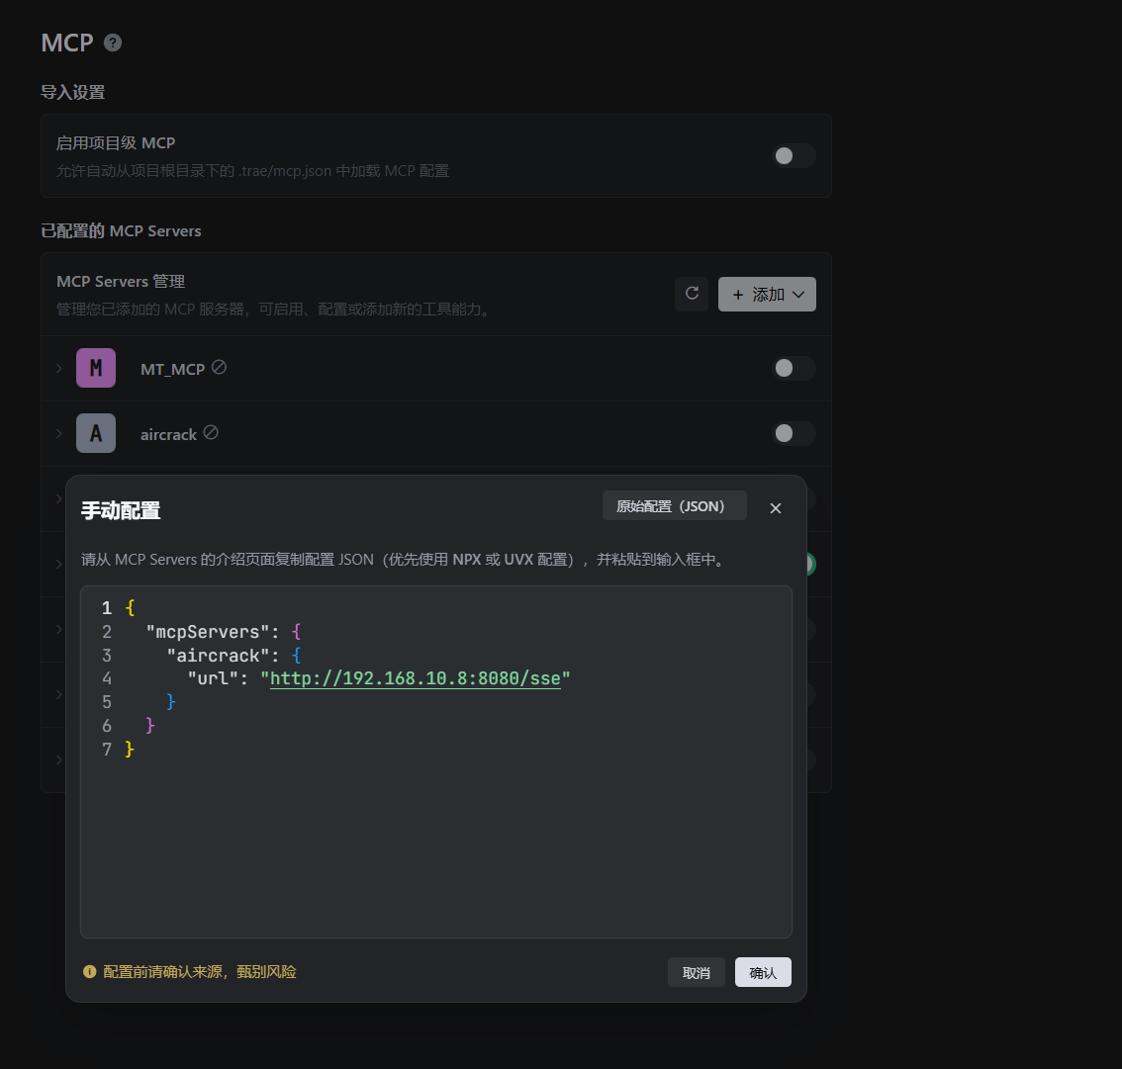The image size is (1122, 1069).
Task: Expand the MT_MCP server row chevron
Action: click(x=59, y=368)
